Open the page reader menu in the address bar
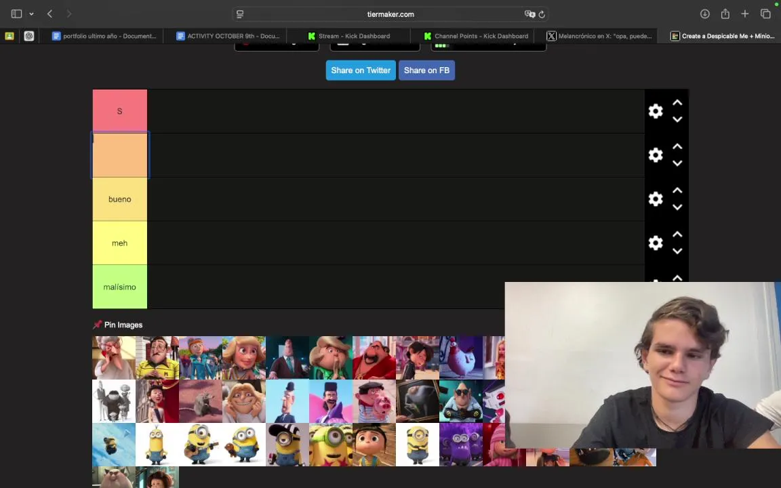The width and height of the screenshot is (781, 488). tap(240, 14)
